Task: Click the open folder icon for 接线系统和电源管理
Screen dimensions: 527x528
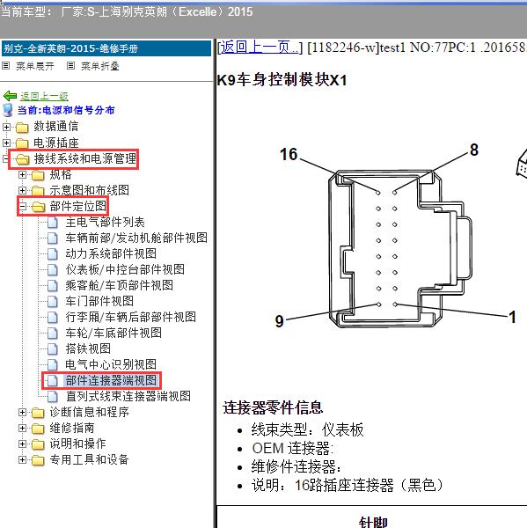Action: pyautogui.click(x=22, y=159)
